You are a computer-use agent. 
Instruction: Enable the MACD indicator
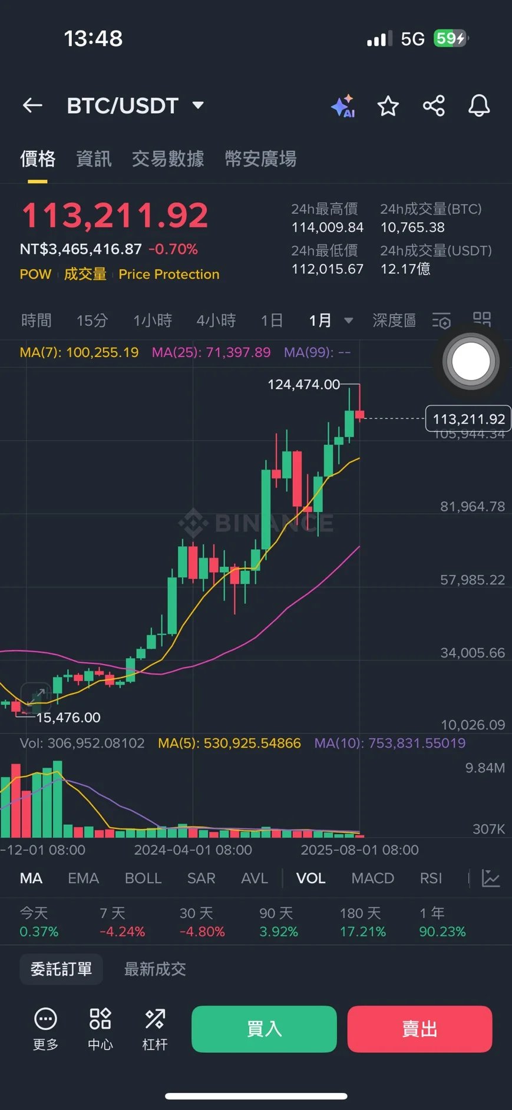point(372,878)
